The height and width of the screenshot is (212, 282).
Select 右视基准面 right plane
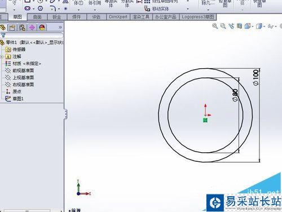tap(20, 85)
